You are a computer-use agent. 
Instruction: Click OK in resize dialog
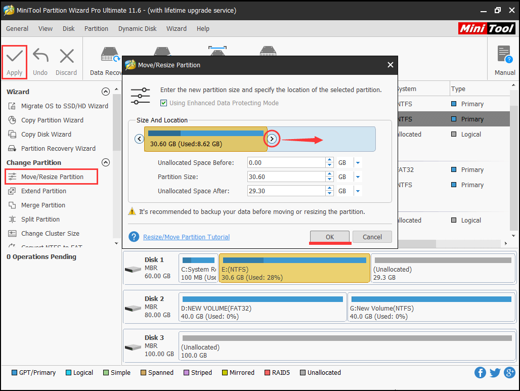(330, 237)
